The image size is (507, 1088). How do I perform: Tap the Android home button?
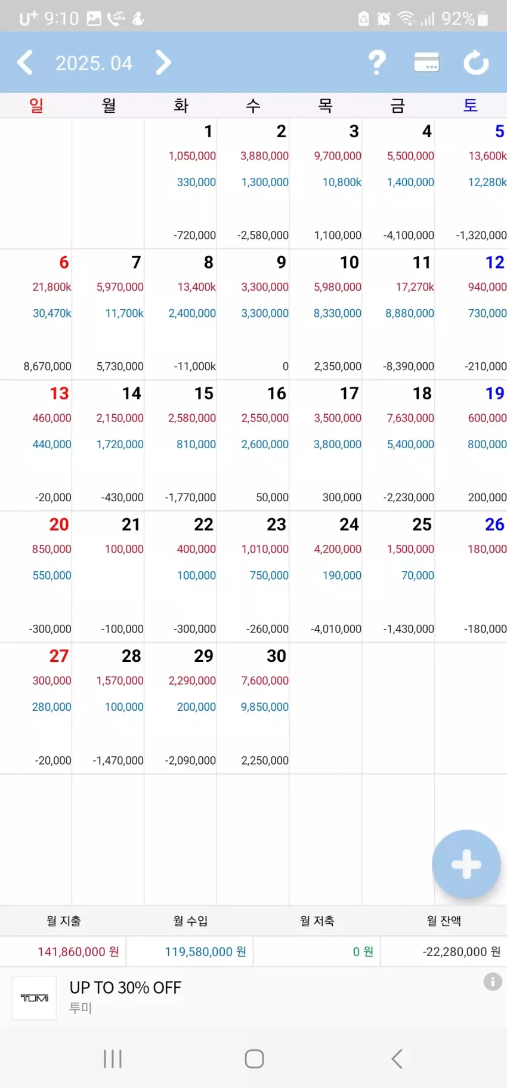[254, 1059]
